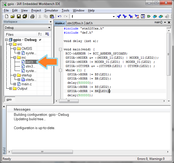Collapse the inc folder node
The width and height of the screenshot is (174, 163).
coord(15,58)
